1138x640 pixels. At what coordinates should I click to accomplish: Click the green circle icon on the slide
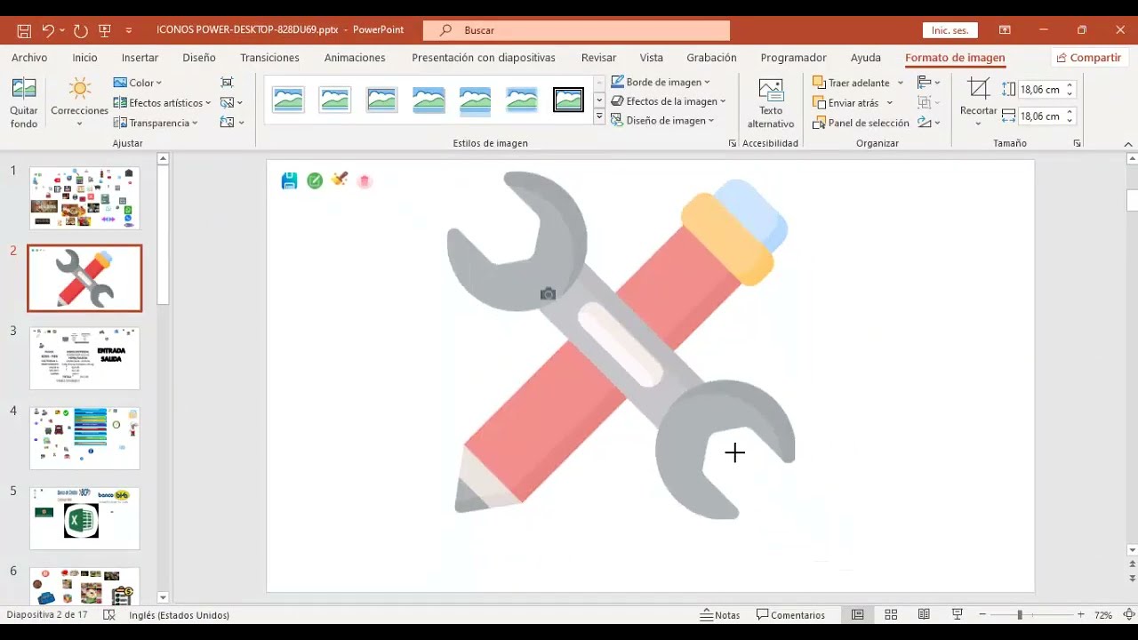pos(315,180)
